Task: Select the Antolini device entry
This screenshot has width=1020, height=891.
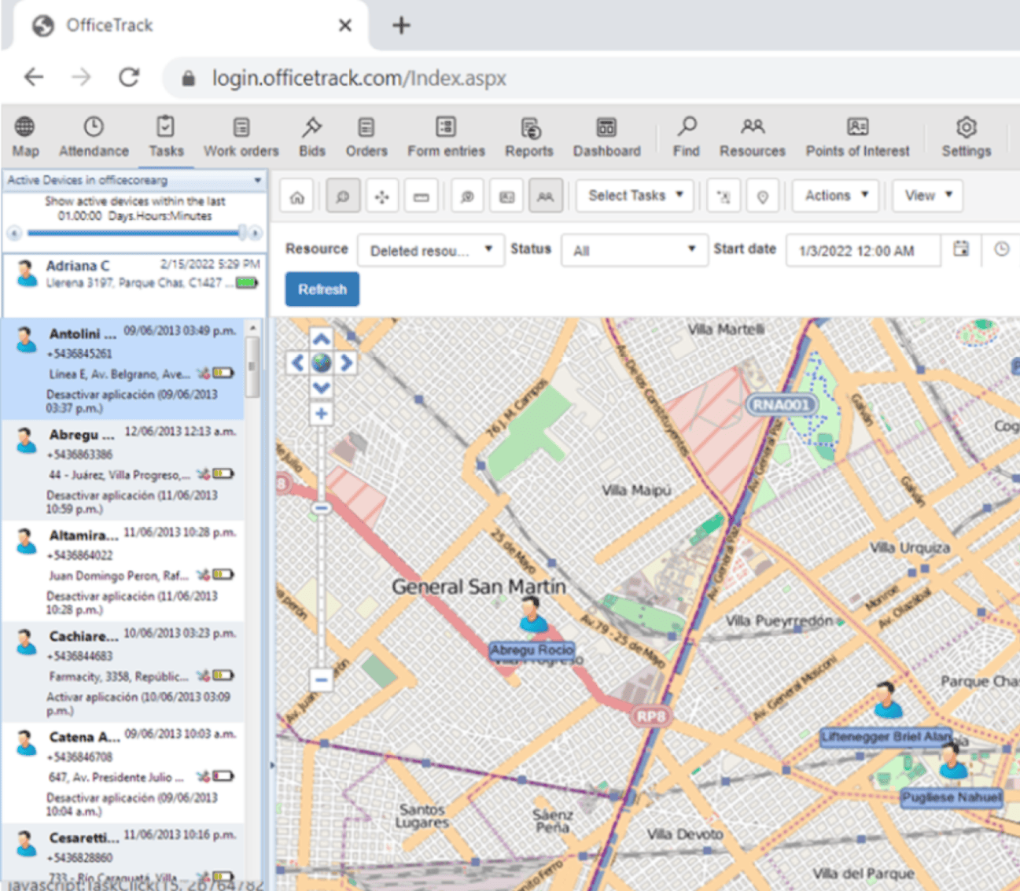Action: 123,369
